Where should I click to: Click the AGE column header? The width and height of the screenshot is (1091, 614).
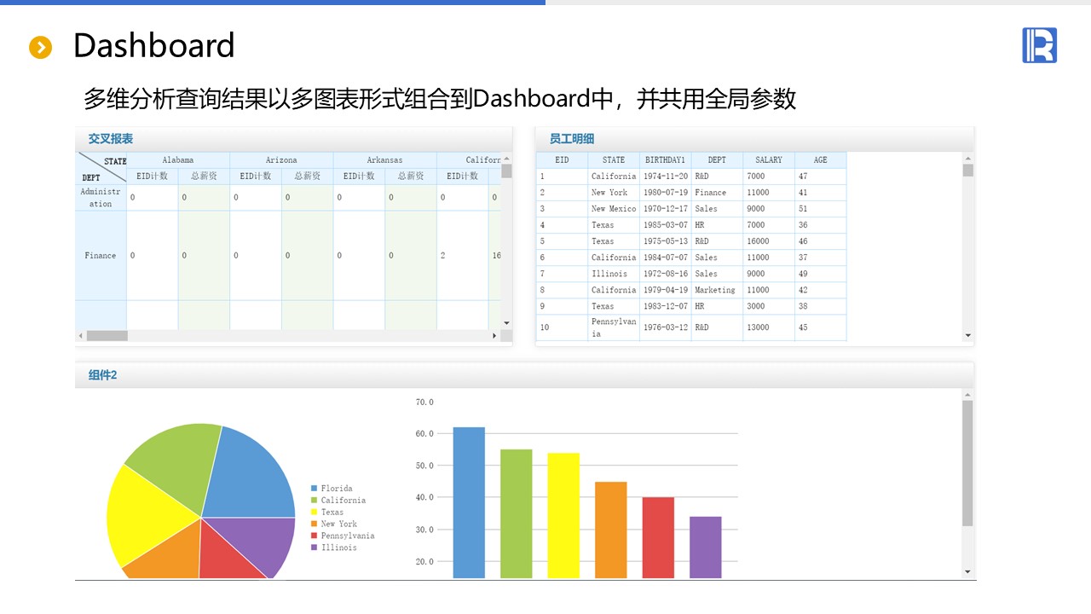[821, 160]
